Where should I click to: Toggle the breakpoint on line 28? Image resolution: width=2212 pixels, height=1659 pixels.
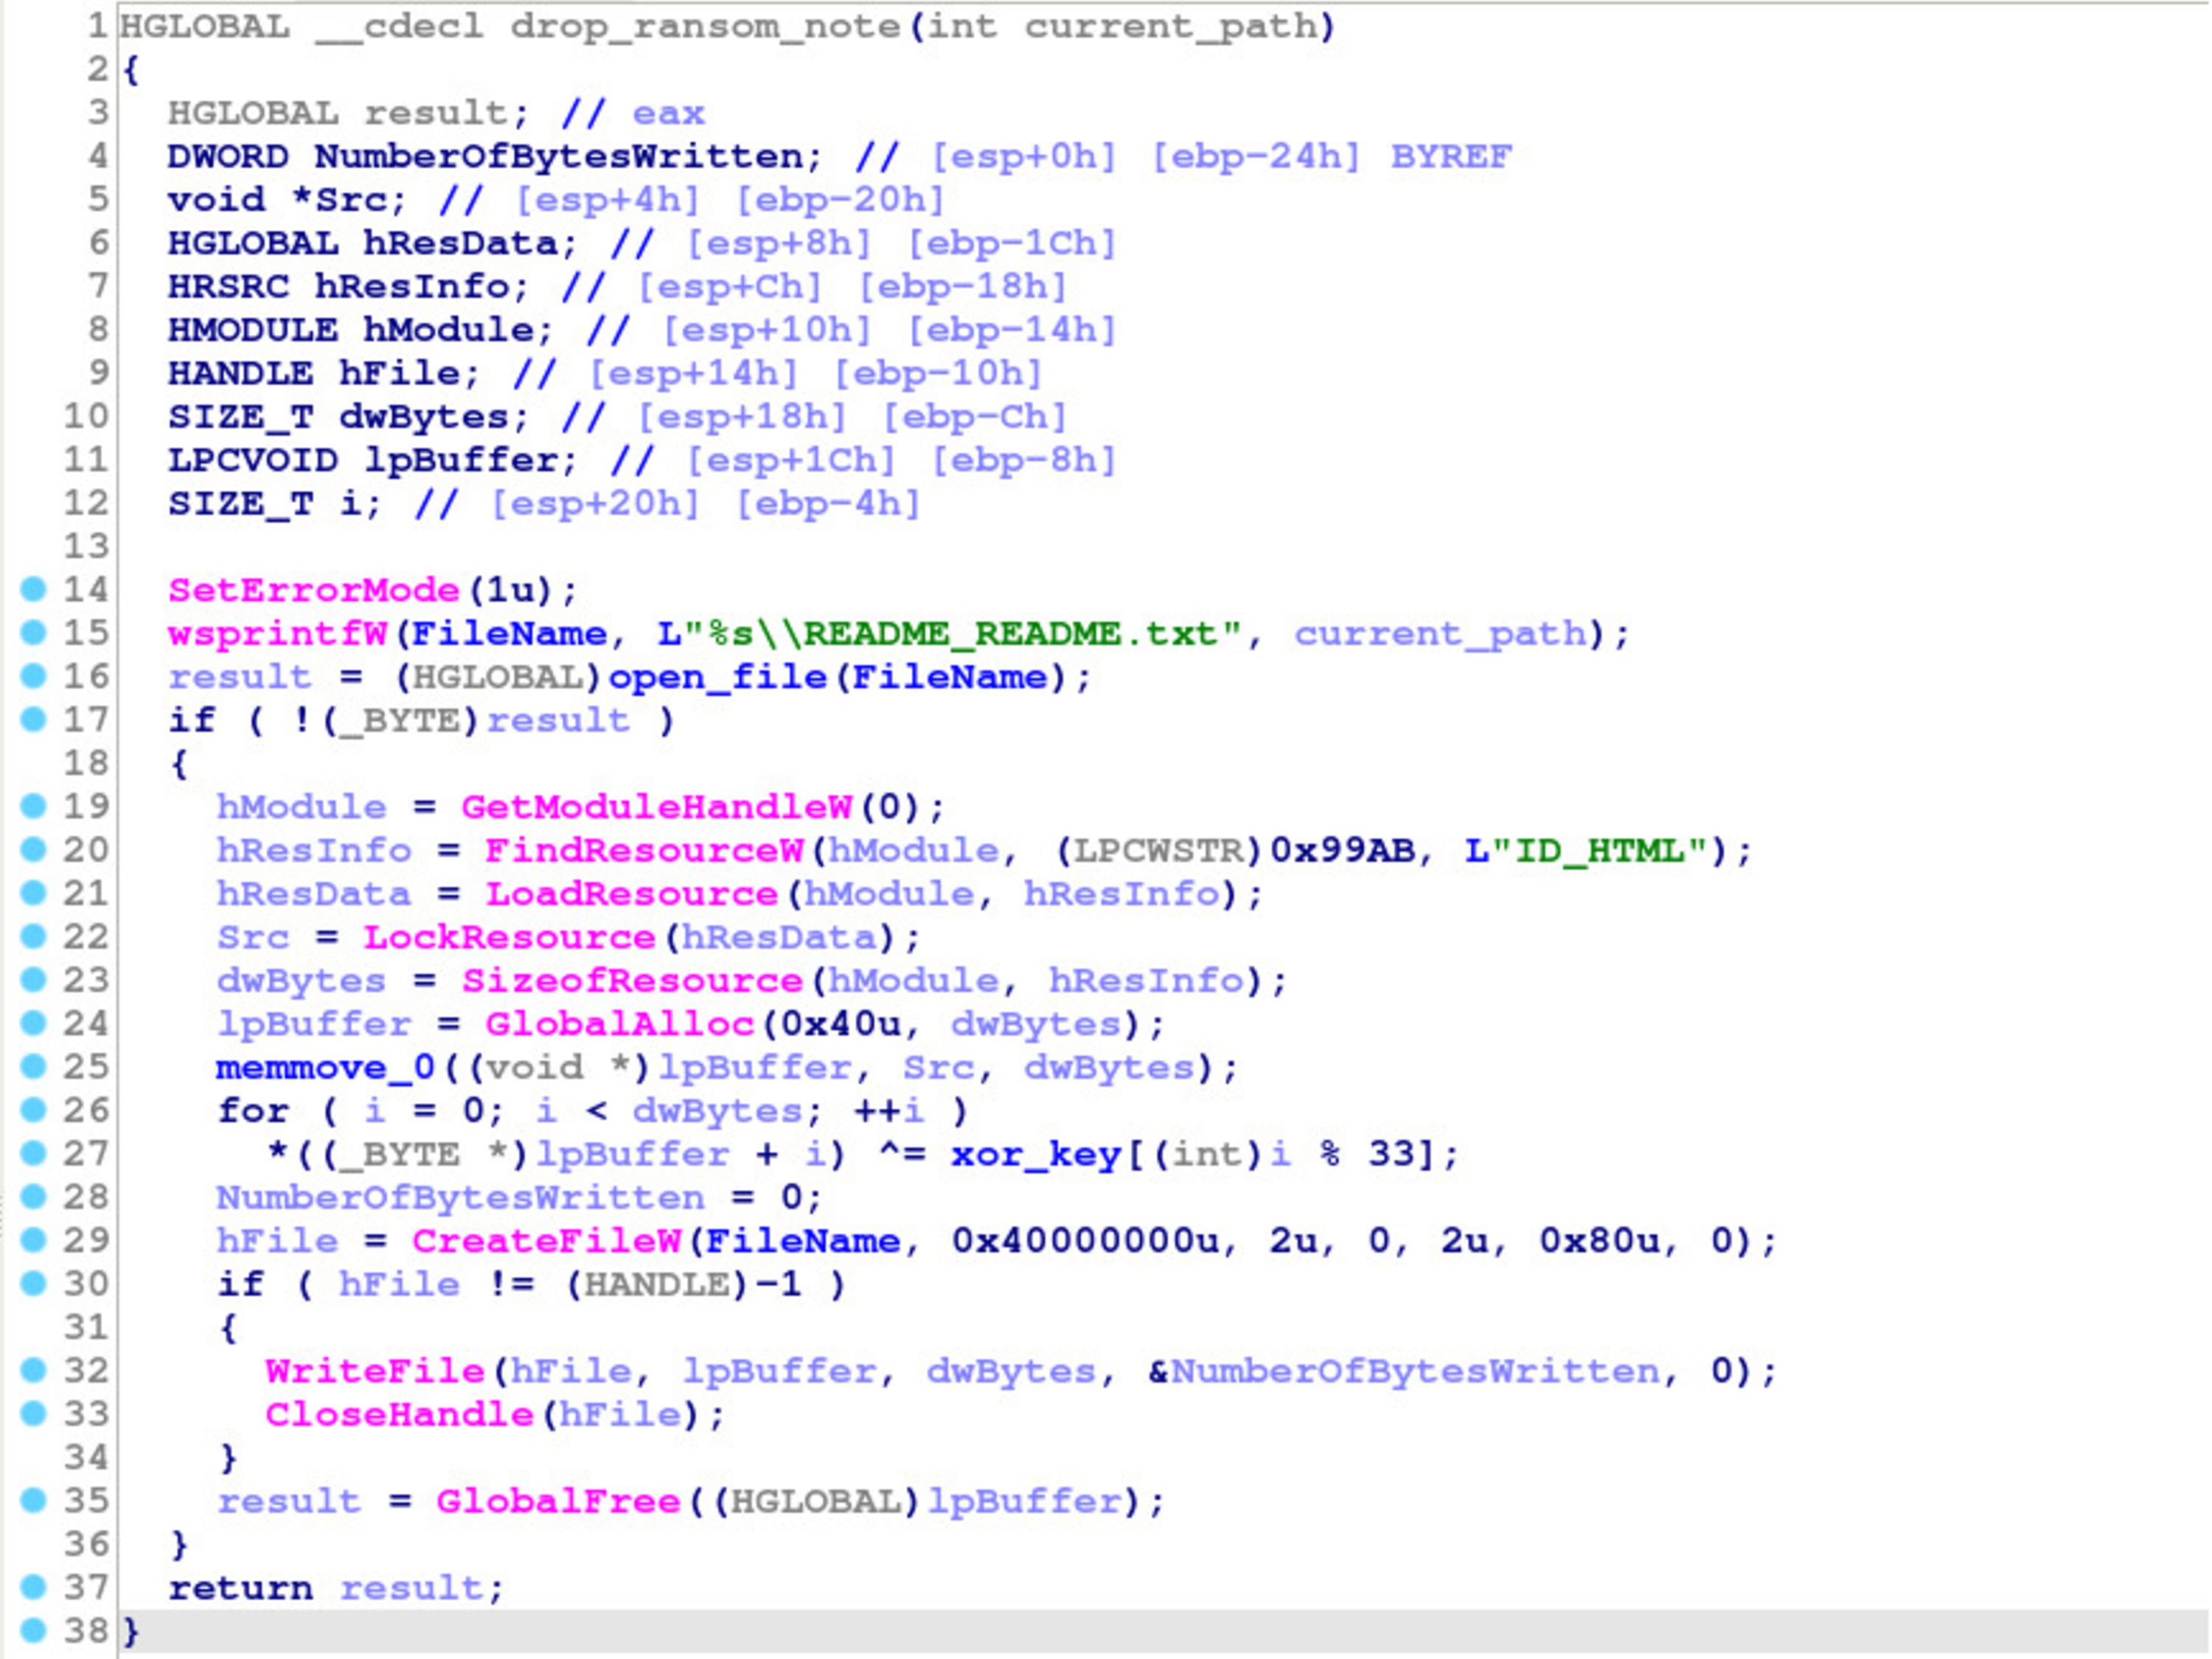[33, 1197]
